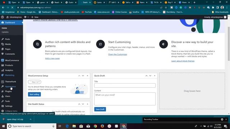This screenshot has width=230, height=129.
Task: Click Open the Customizer link
Action: [x=118, y=54]
